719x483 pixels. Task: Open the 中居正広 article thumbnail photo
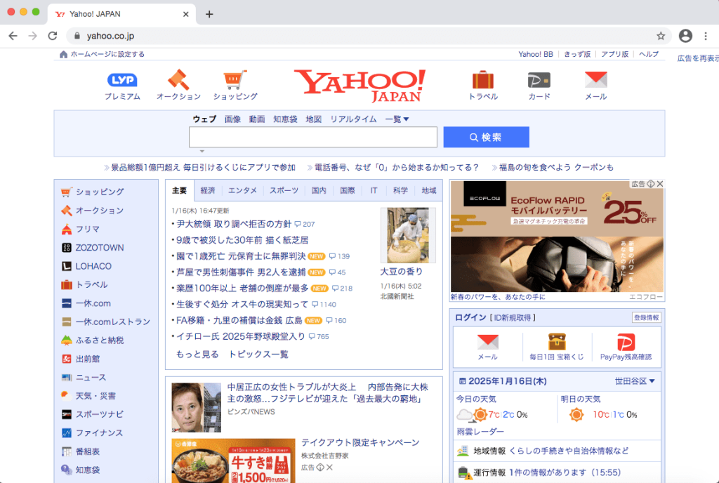click(x=197, y=407)
